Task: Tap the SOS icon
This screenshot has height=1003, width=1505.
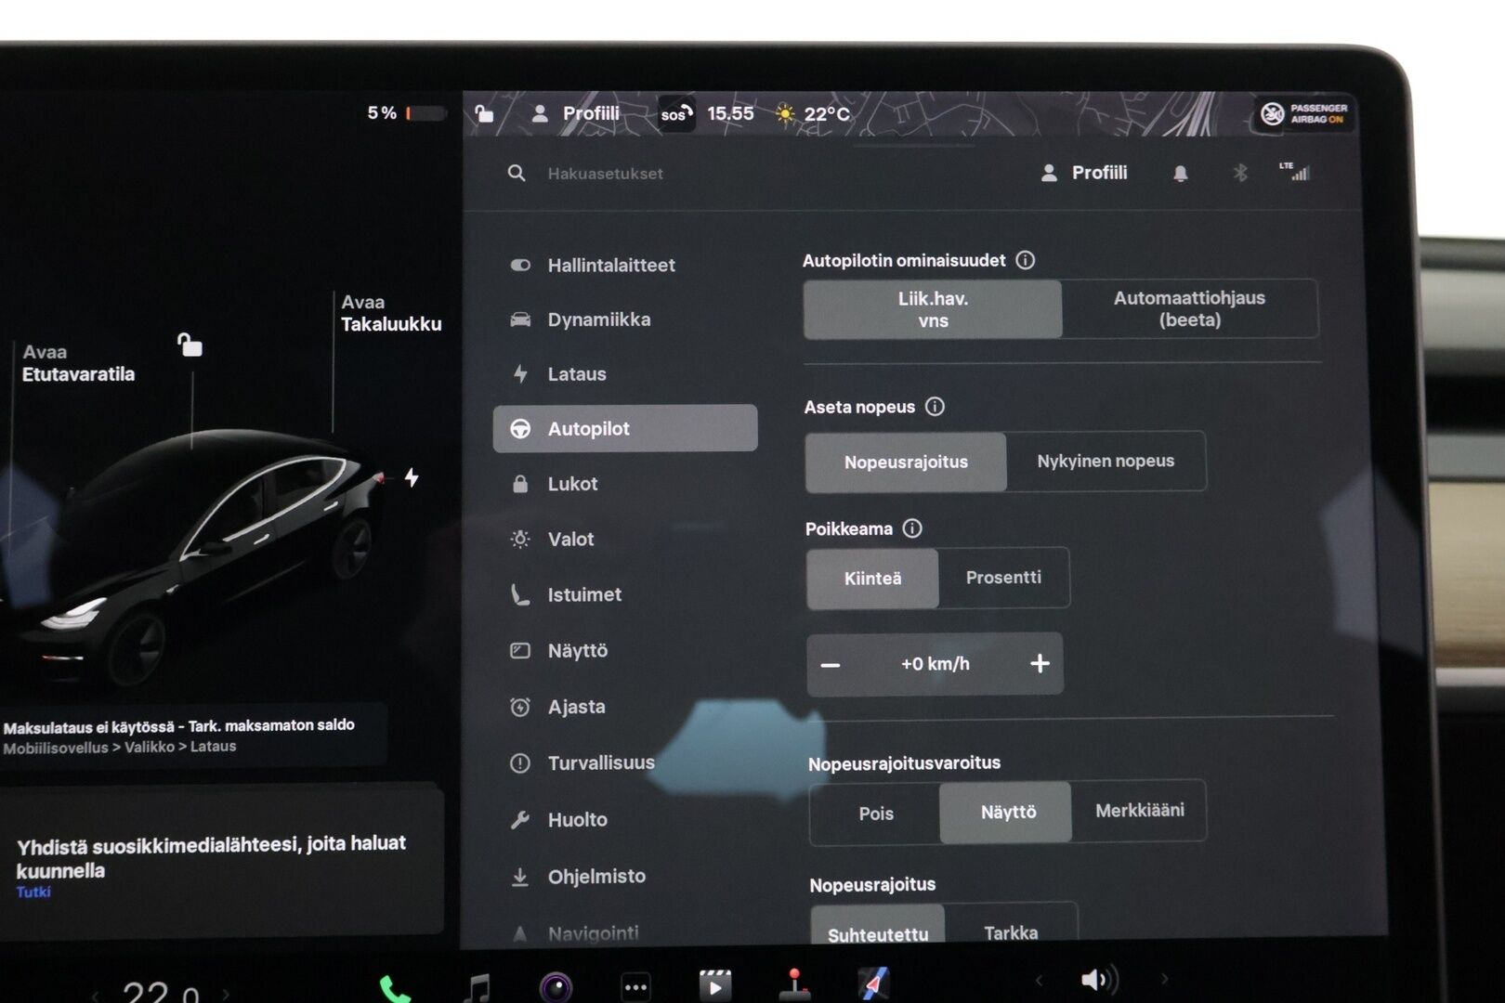Action: pyautogui.click(x=676, y=114)
